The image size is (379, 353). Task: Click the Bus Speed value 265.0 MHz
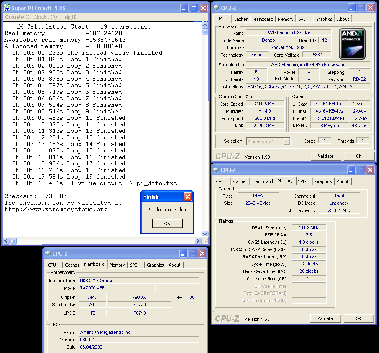265,118
